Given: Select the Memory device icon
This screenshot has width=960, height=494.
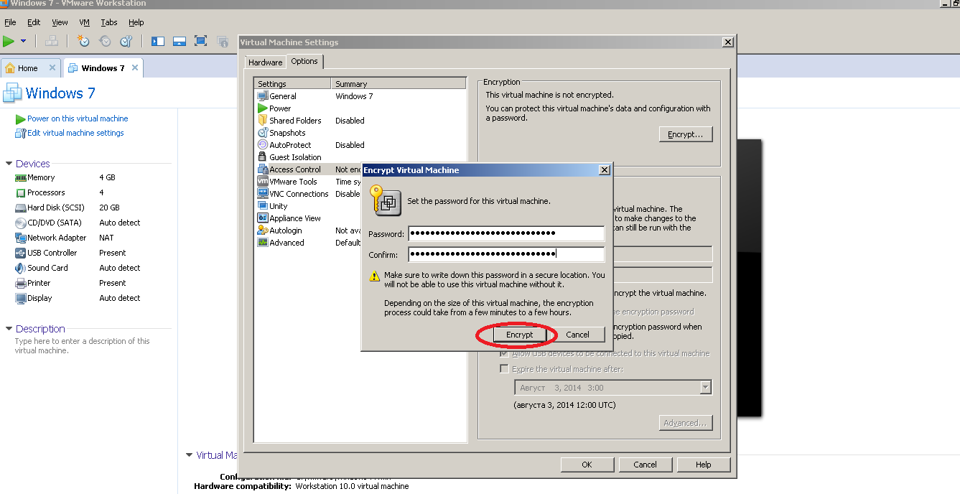Looking at the screenshot, I should click(20, 177).
